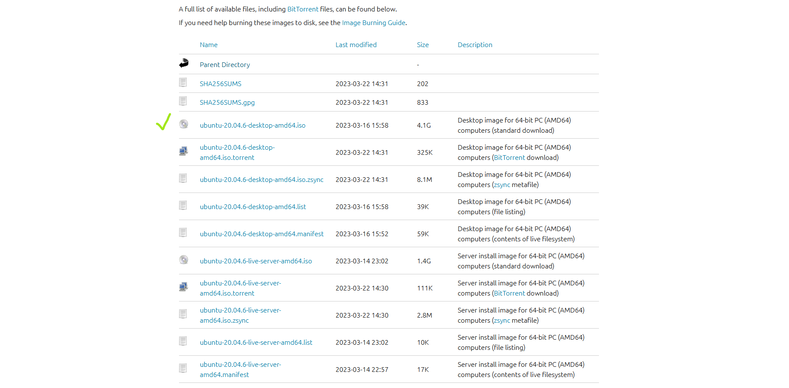This screenshot has width=789, height=388.
Task: Click the disc icon for live-server-amd64.iso
Action: pos(184,260)
